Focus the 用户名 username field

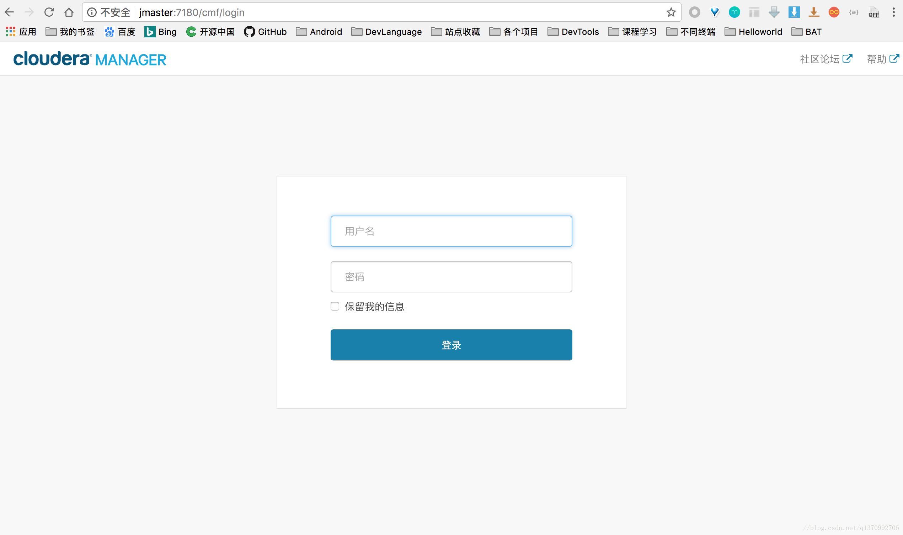(x=451, y=231)
